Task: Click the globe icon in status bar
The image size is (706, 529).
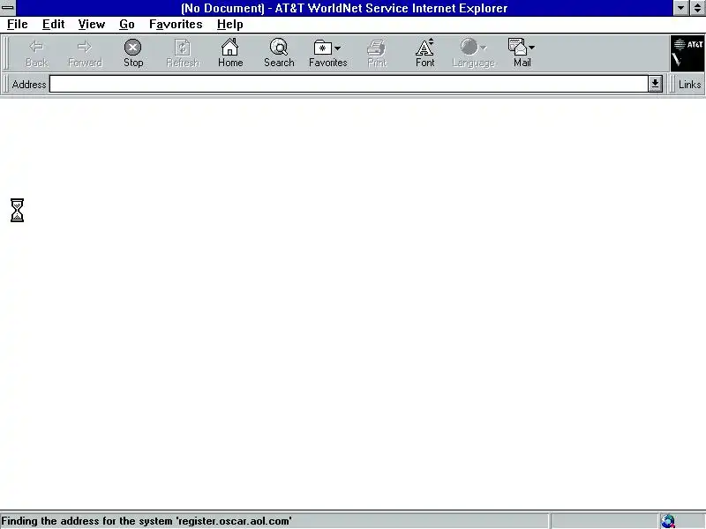Action: point(668,521)
